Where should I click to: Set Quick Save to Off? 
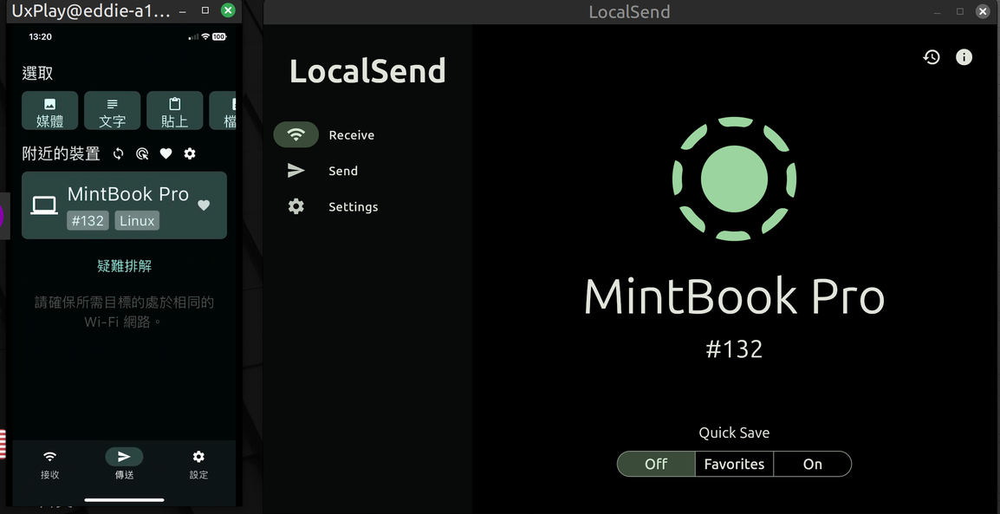[656, 464]
